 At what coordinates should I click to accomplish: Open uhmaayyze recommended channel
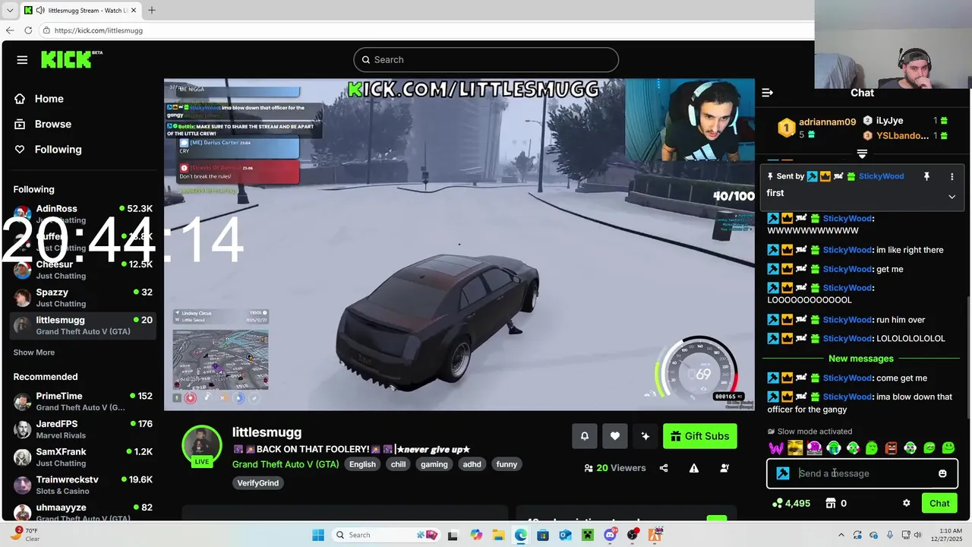coord(83,512)
